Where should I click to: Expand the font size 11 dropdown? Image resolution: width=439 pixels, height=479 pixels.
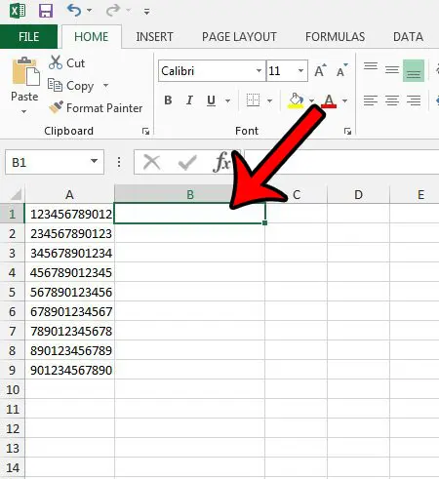coord(300,70)
